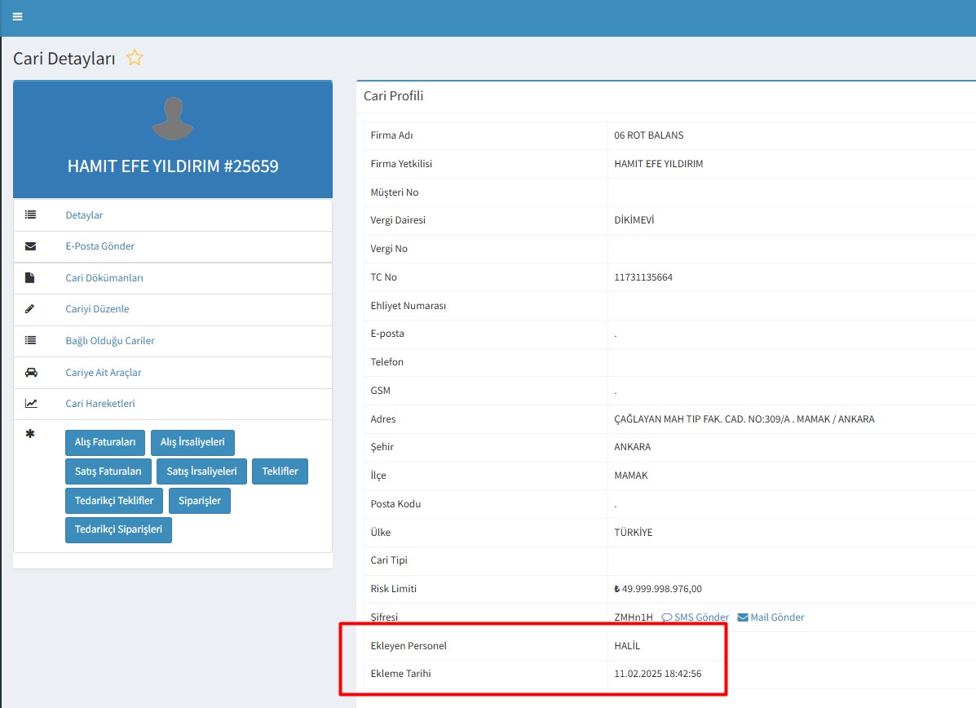Click the favorite star icon
Screen dimensions: 976x708
[135, 58]
